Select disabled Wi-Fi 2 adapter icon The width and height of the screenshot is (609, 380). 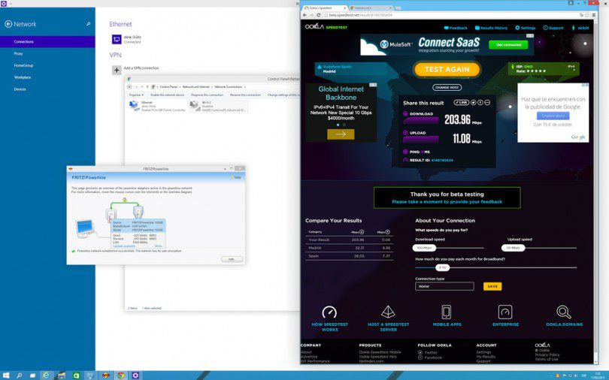194,106
